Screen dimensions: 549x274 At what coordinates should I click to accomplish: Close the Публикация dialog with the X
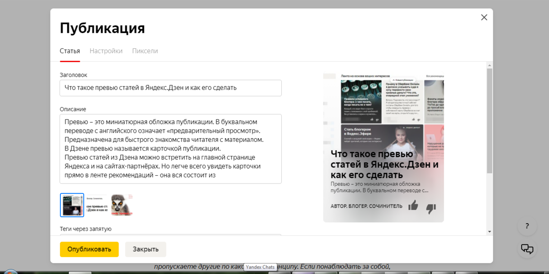(484, 17)
